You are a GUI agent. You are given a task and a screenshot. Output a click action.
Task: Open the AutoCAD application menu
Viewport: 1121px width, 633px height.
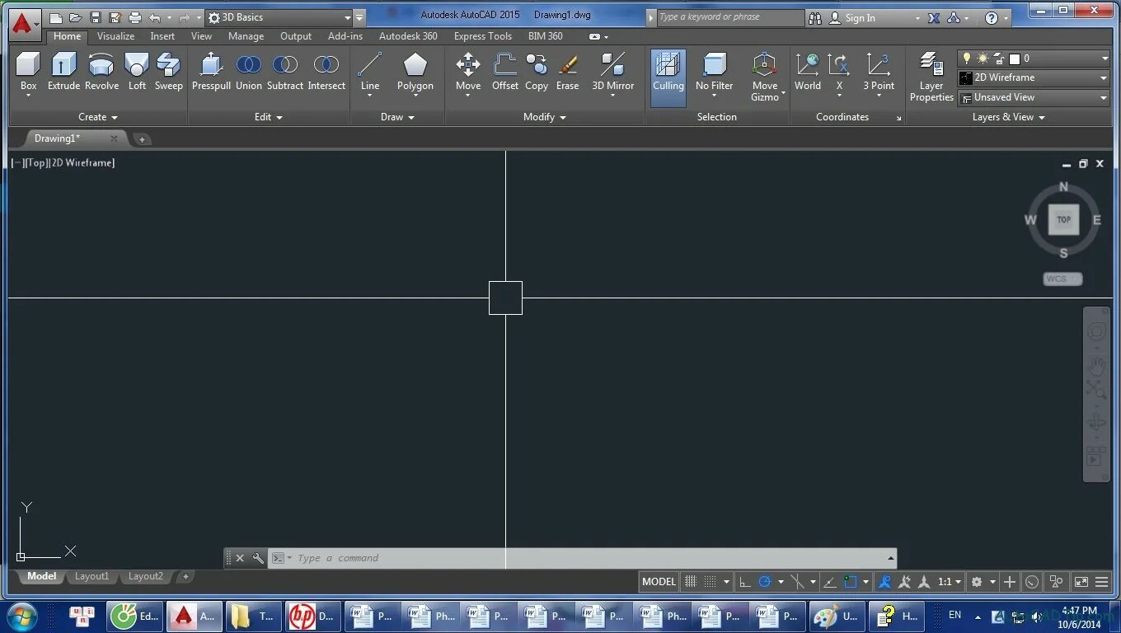tap(24, 25)
